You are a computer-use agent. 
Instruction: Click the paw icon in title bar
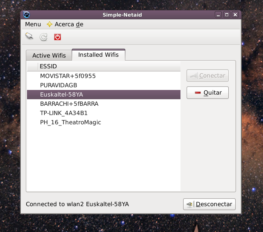coord(27,15)
